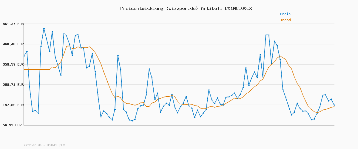The image size is (358, 149).
Task: Click the orange trend line's right-side peak
Action: tap(280, 56)
